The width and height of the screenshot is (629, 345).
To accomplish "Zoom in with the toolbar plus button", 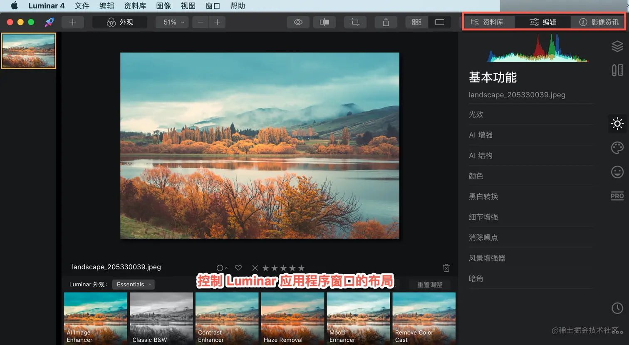I will [x=217, y=22].
